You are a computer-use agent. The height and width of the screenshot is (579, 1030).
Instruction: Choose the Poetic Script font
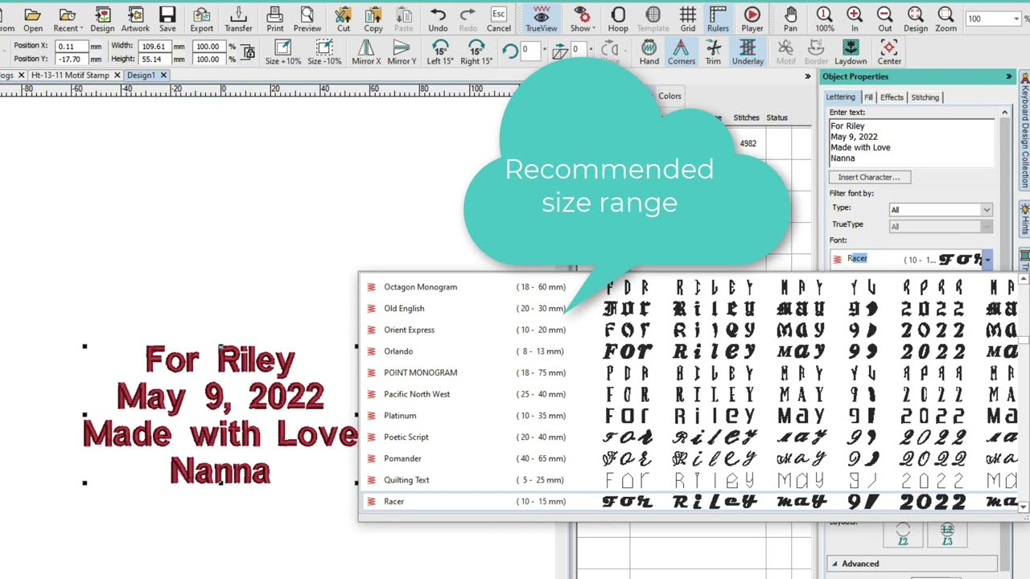coord(406,437)
